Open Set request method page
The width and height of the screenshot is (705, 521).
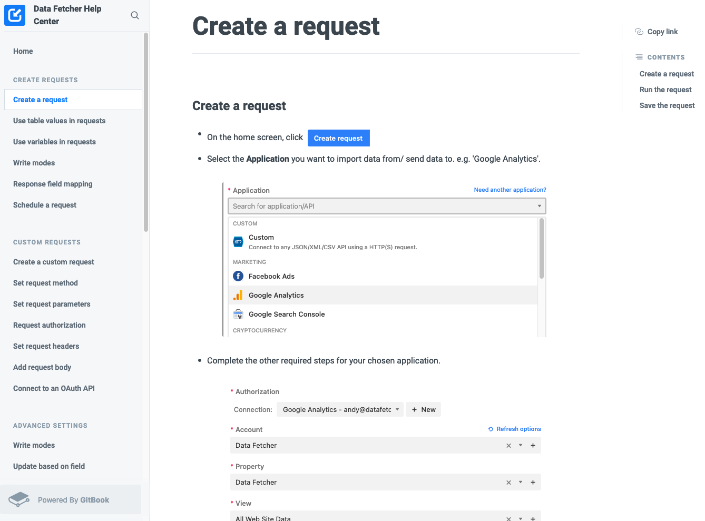coord(45,283)
